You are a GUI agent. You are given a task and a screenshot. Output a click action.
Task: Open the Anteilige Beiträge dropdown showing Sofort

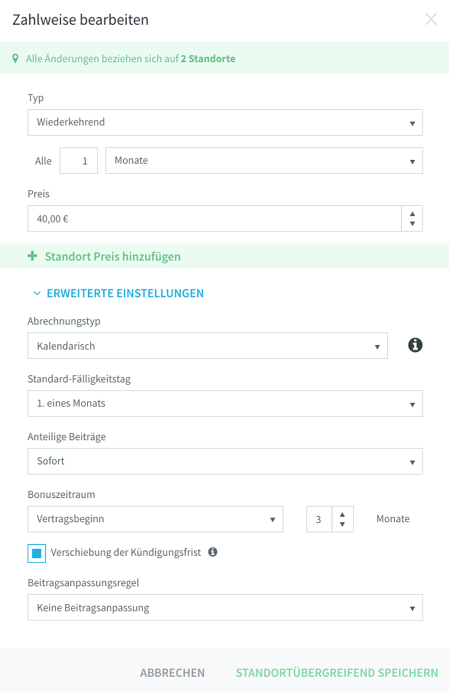tap(225, 461)
